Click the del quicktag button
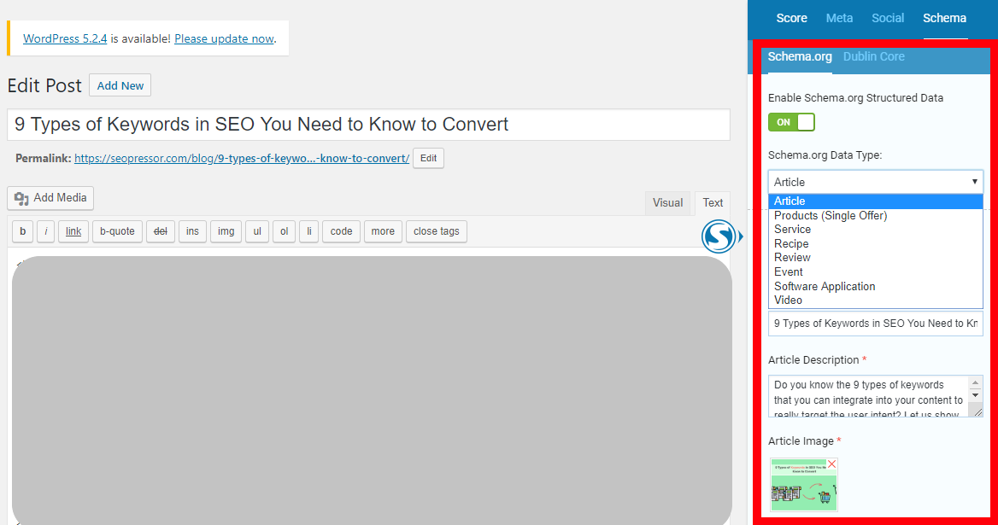This screenshot has height=525, width=998. click(161, 231)
